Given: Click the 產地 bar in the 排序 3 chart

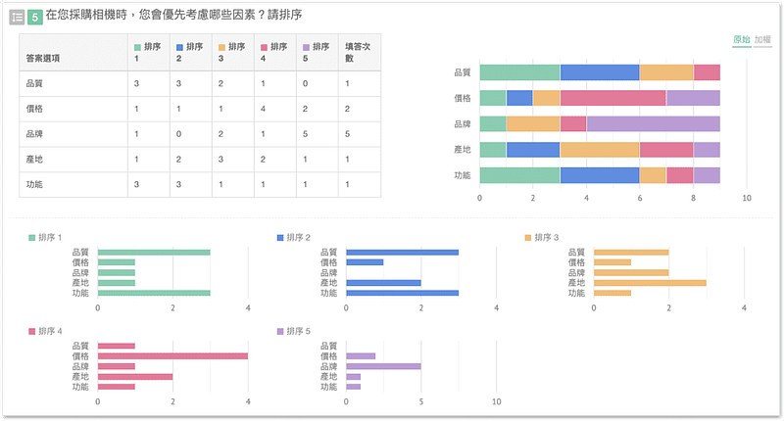Looking at the screenshot, I should point(650,283).
